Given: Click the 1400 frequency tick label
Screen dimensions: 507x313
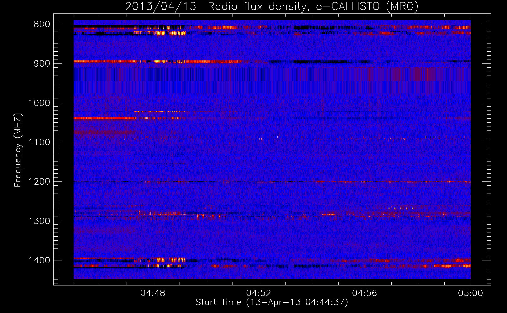Looking at the screenshot, I should pyautogui.click(x=39, y=260).
